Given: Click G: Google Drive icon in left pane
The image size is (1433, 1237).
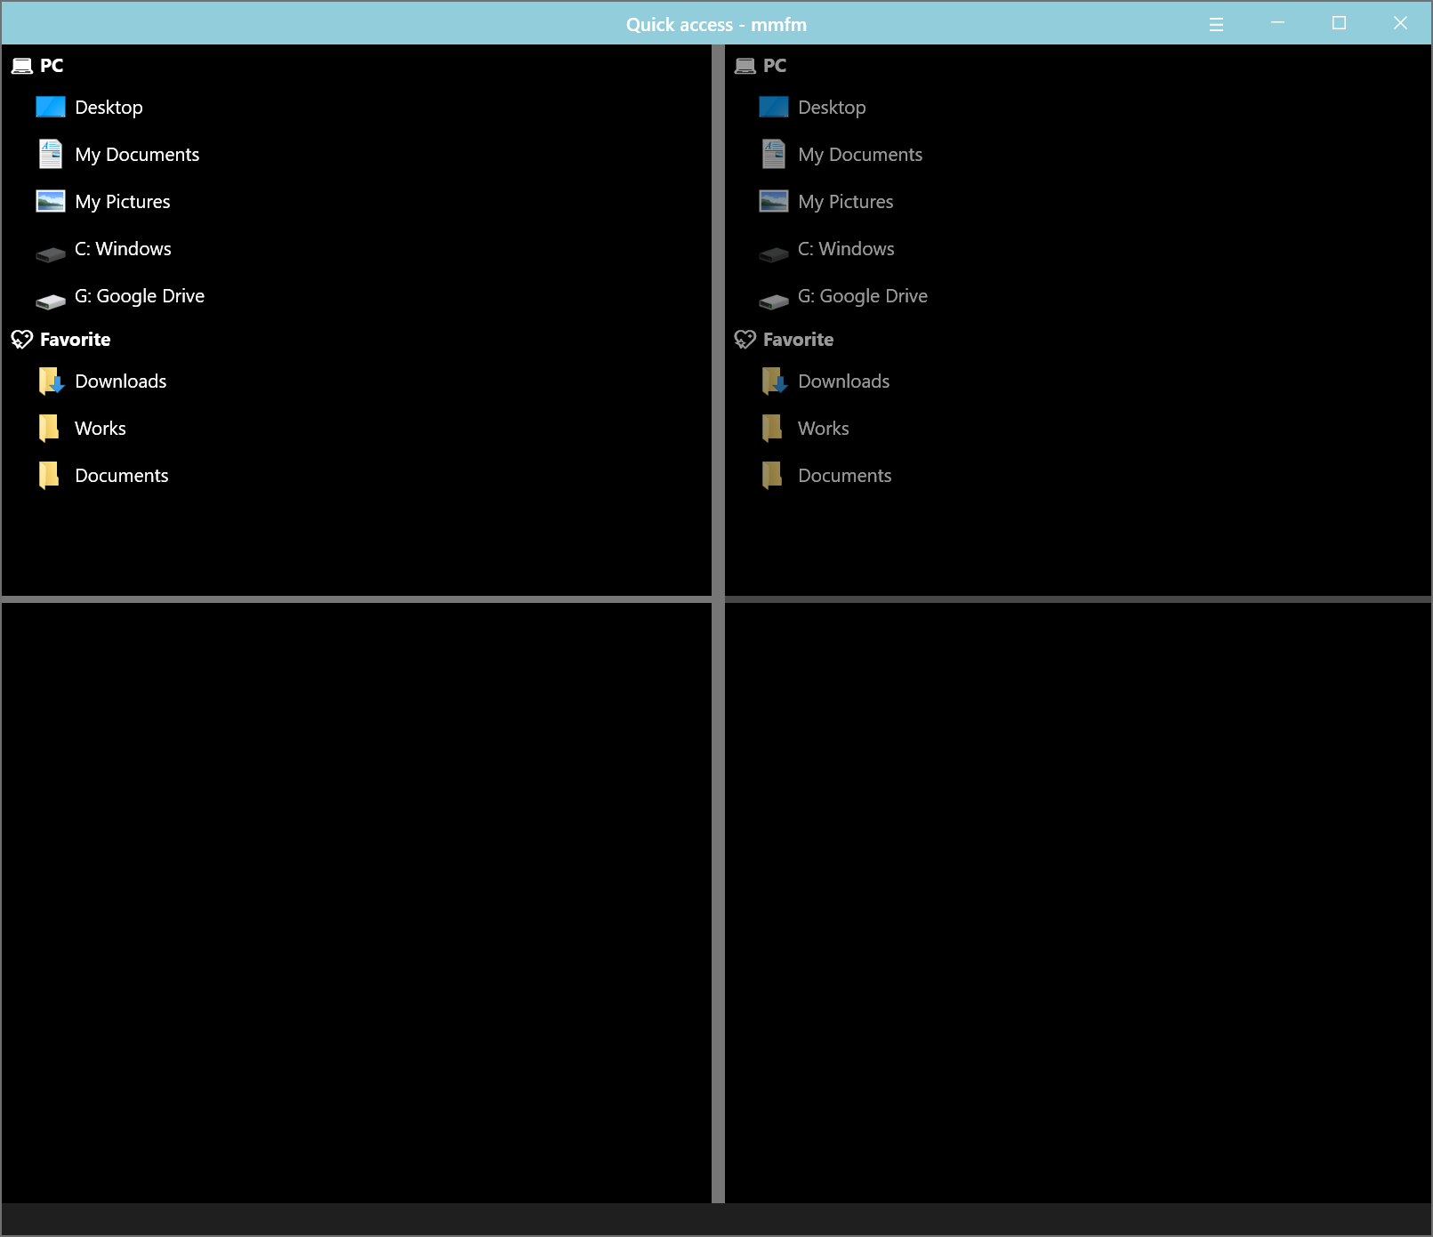Looking at the screenshot, I should pos(51,301).
